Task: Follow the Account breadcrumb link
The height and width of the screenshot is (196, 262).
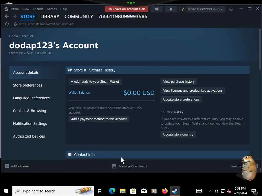Action: (27, 36)
